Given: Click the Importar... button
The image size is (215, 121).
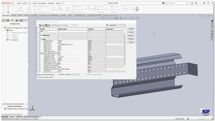Looking at the screenshot, I should (131, 35).
